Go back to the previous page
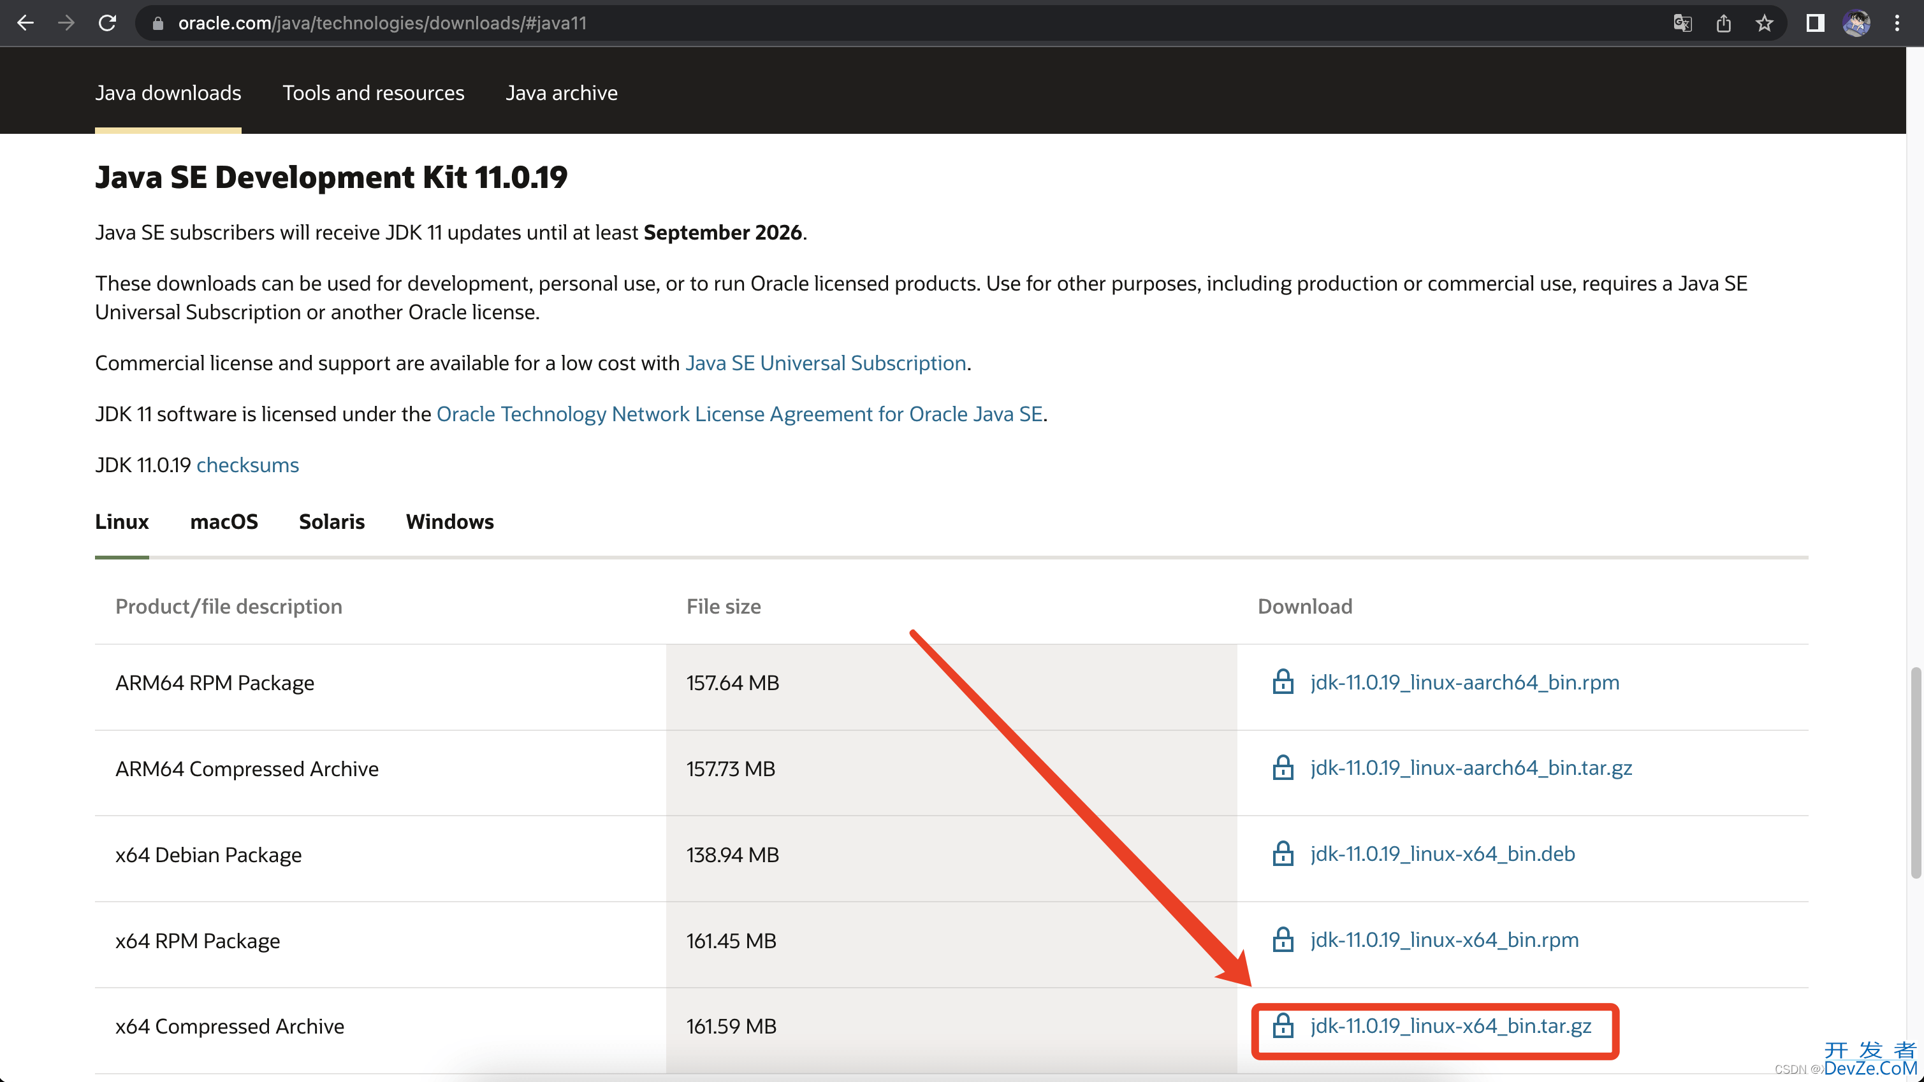Screen dimensions: 1924x1082 tap(26, 23)
